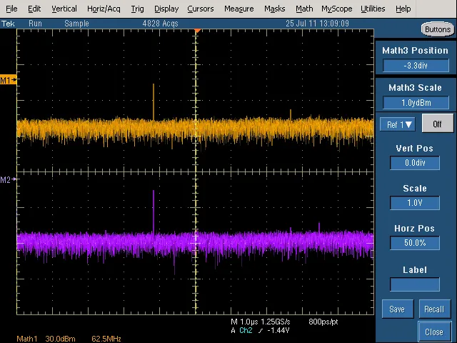Open the Measure menu
This screenshot has height=343, width=457.
(x=238, y=9)
